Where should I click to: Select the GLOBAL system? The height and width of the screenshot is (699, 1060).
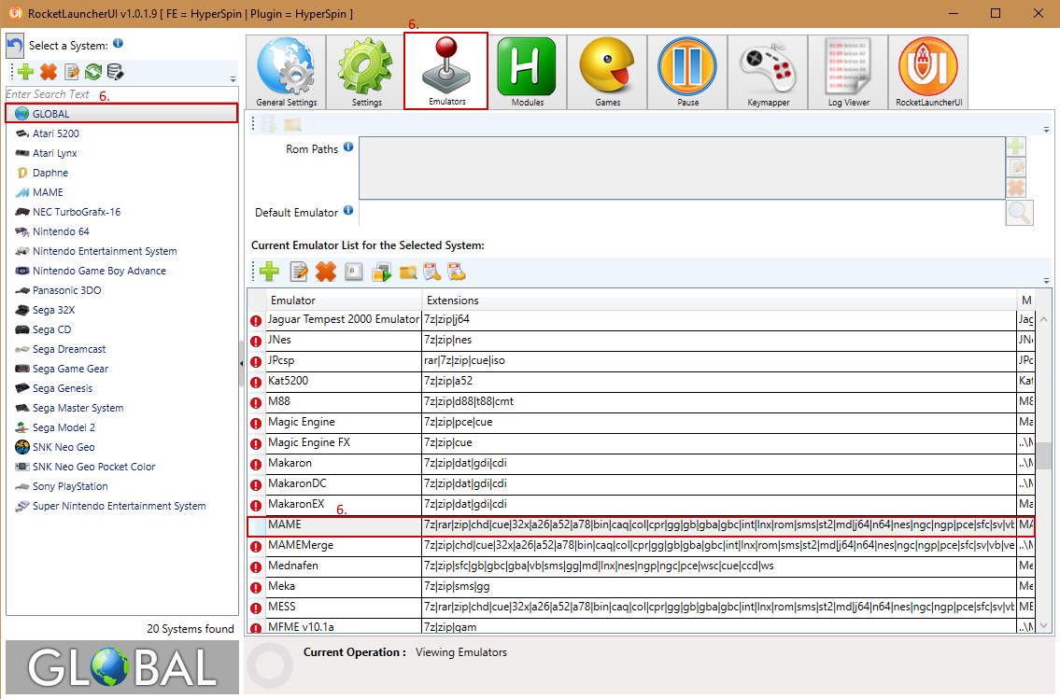click(x=121, y=114)
